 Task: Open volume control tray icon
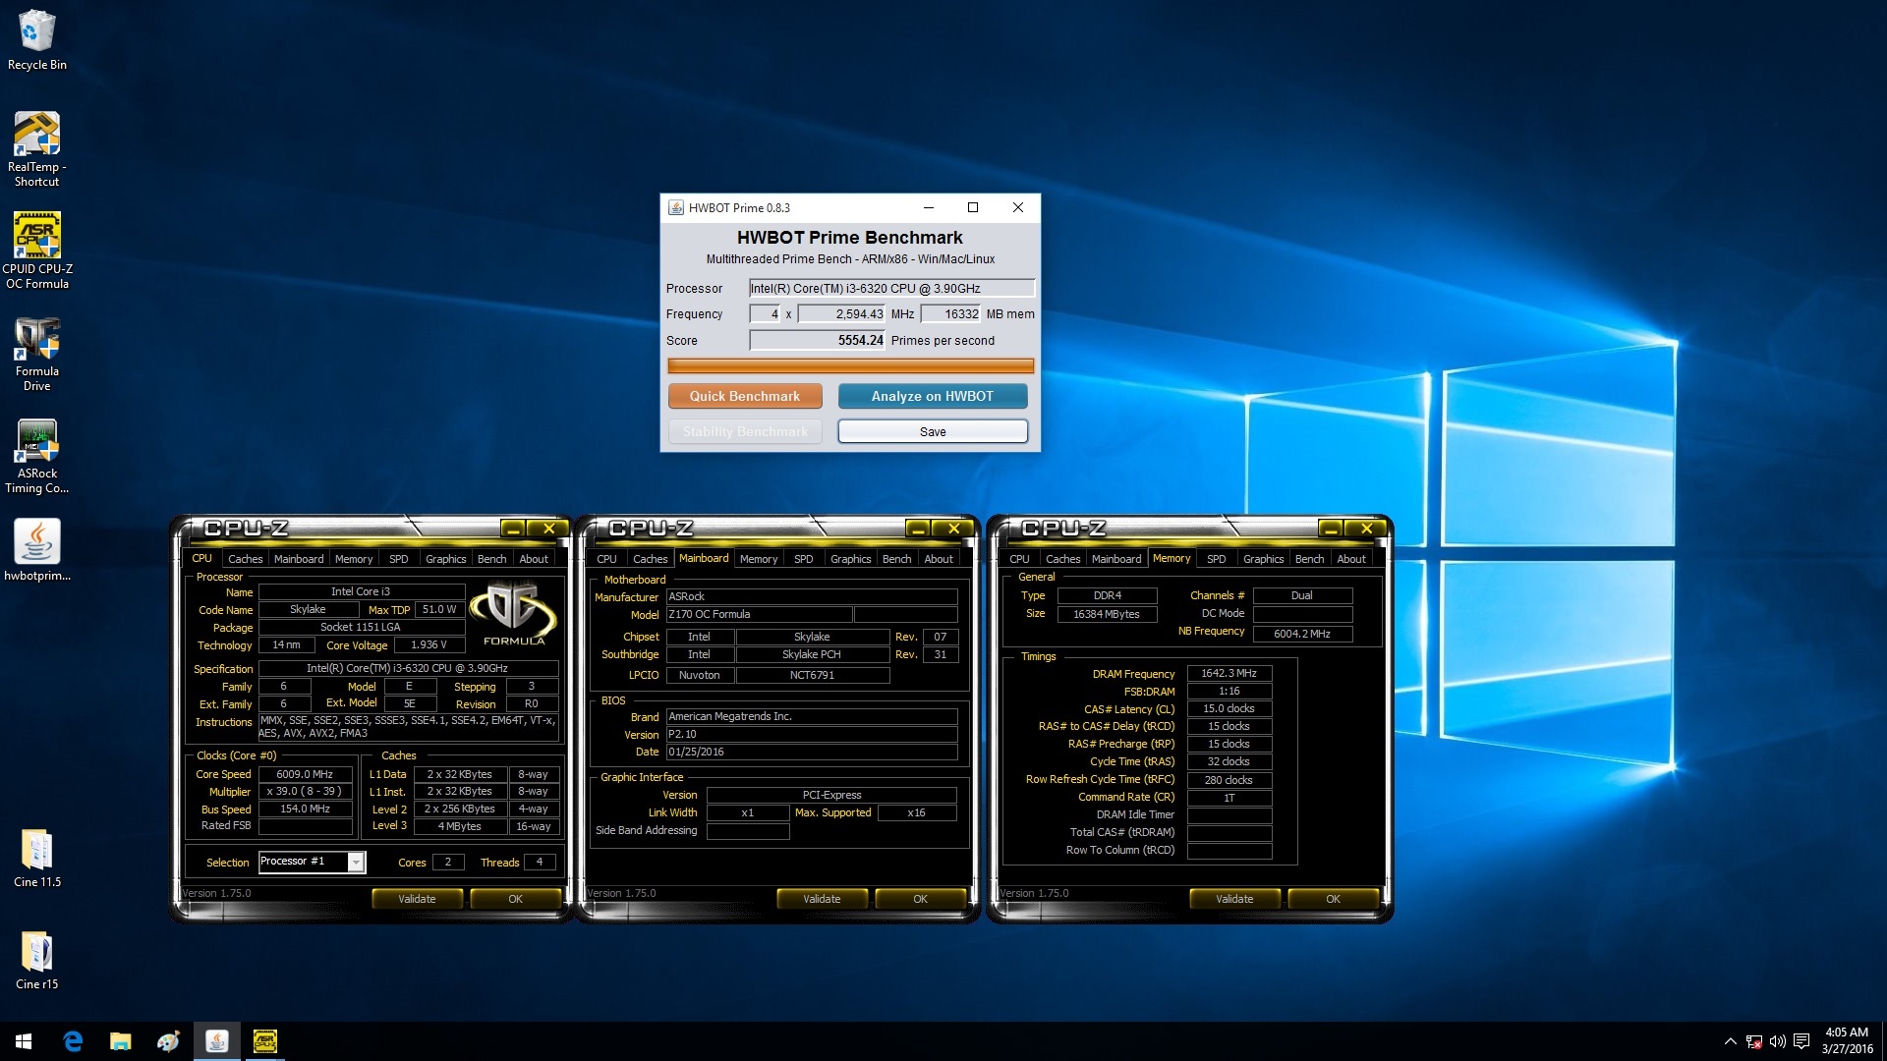[x=1777, y=1041]
